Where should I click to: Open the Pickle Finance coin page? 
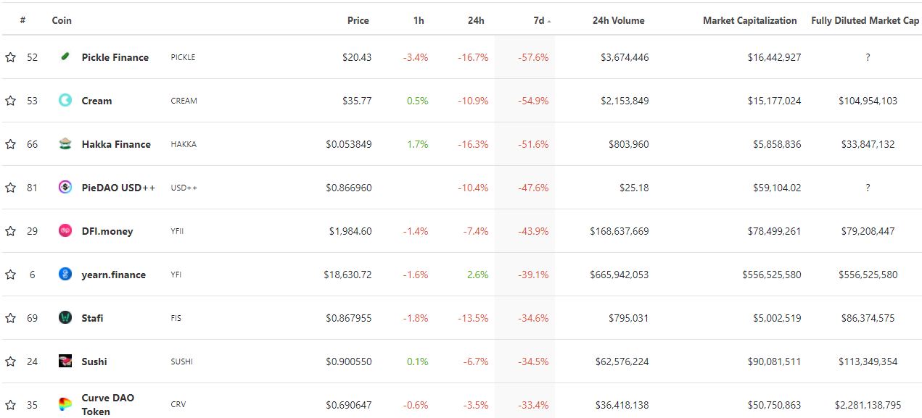[115, 57]
